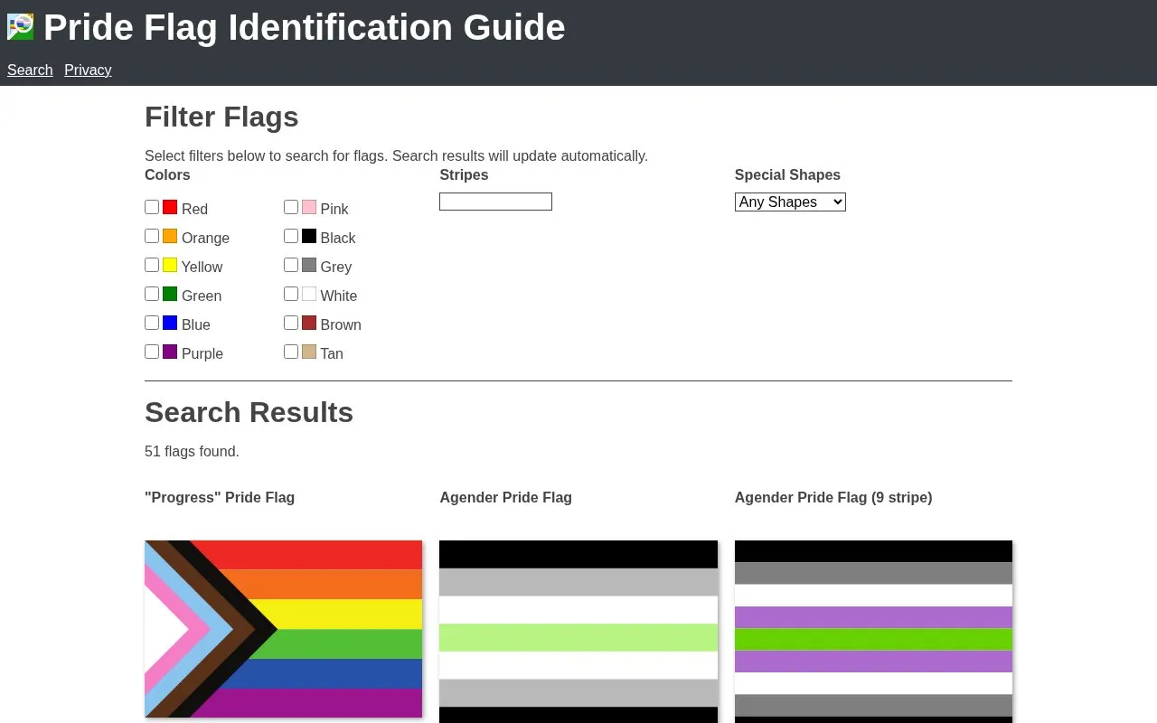Enable the Red color checkbox
Screen dimensions: 1157x723
click(152, 207)
